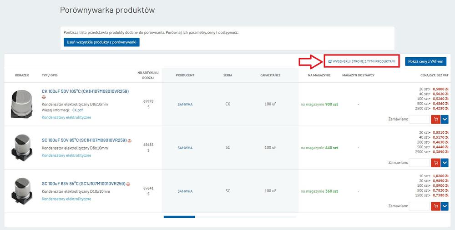
Task: Open Kondensatory elektrolityczne link under SC 63V product
Action: pos(66,199)
